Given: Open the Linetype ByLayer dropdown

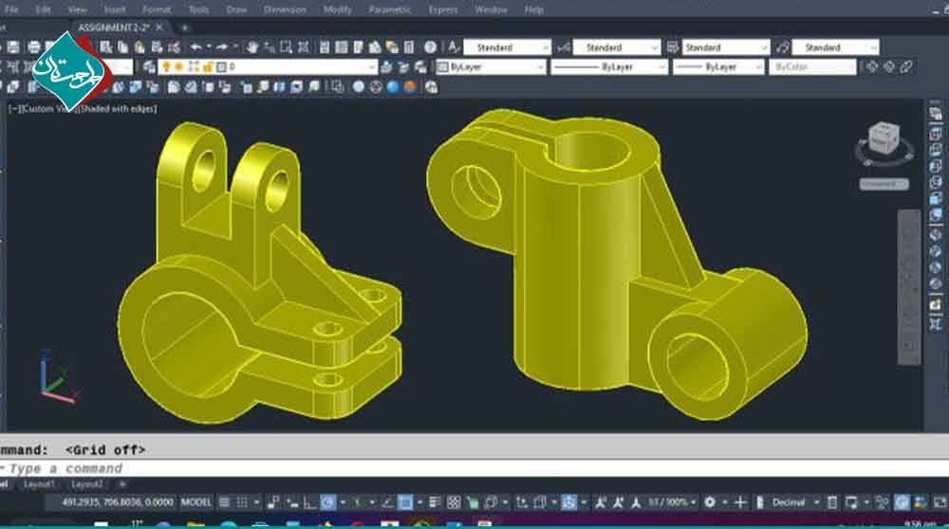Looking at the screenshot, I should click(609, 66).
